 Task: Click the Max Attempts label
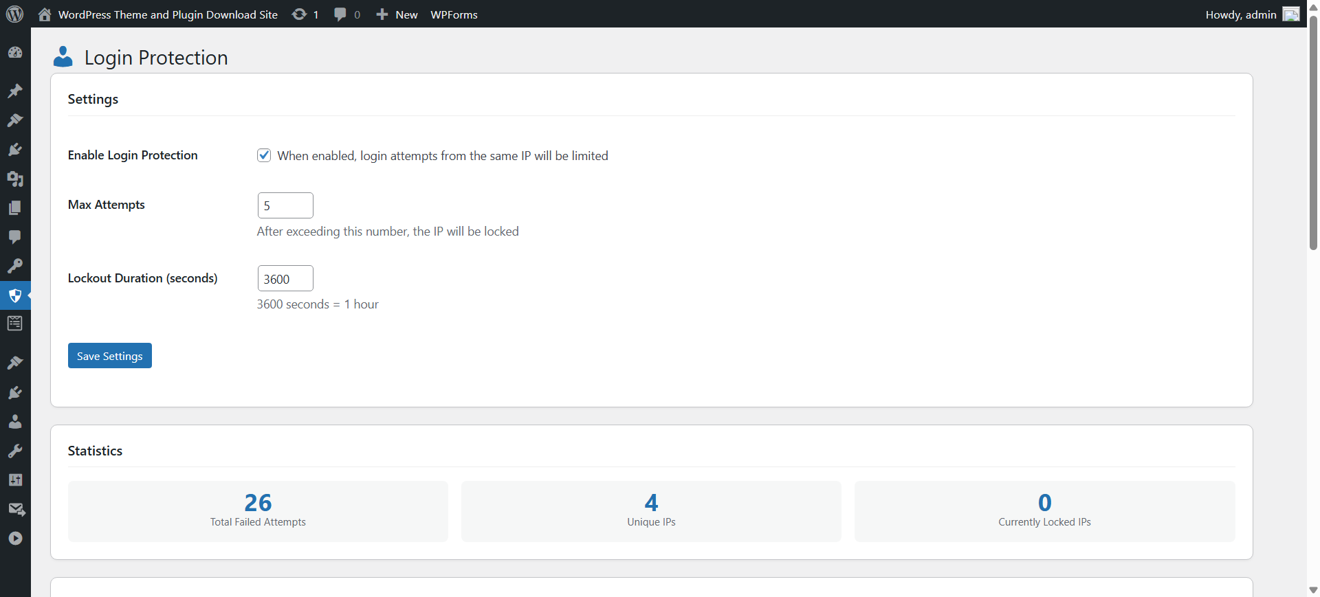(107, 205)
